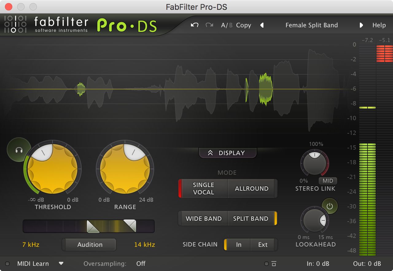Click the previous preset arrow

(263, 25)
